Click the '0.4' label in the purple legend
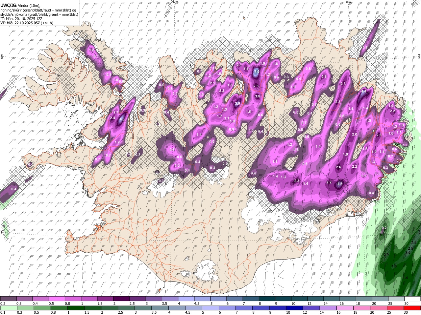The image size is (421, 315). tap(35, 303)
